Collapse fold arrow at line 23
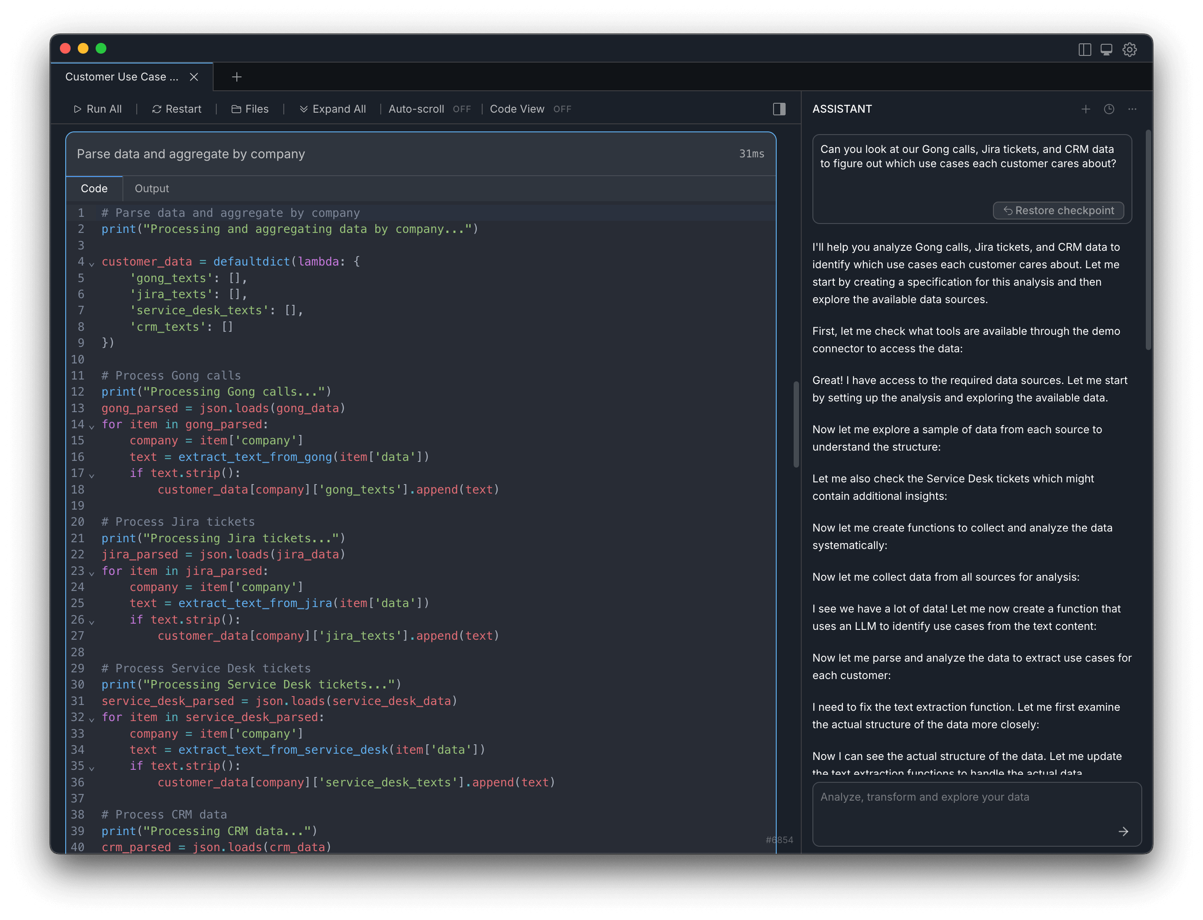The height and width of the screenshot is (920, 1203). (92, 574)
